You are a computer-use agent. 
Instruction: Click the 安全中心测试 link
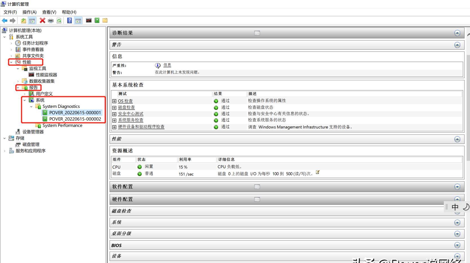[131, 114]
